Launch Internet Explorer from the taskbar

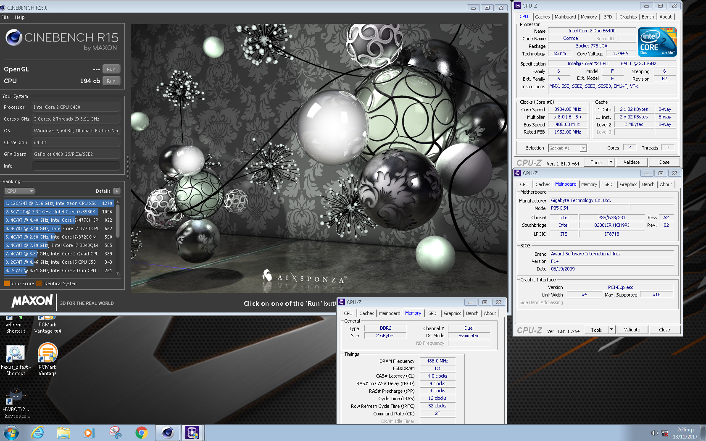[x=38, y=433]
